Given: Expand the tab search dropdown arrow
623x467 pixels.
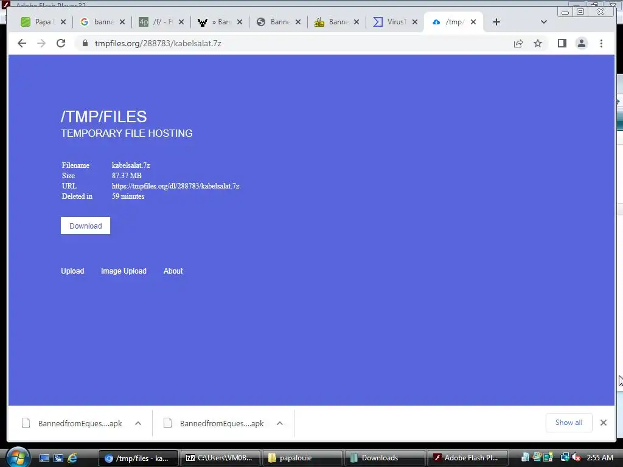Looking at the screenshot, I should click(x=544, y=22).
